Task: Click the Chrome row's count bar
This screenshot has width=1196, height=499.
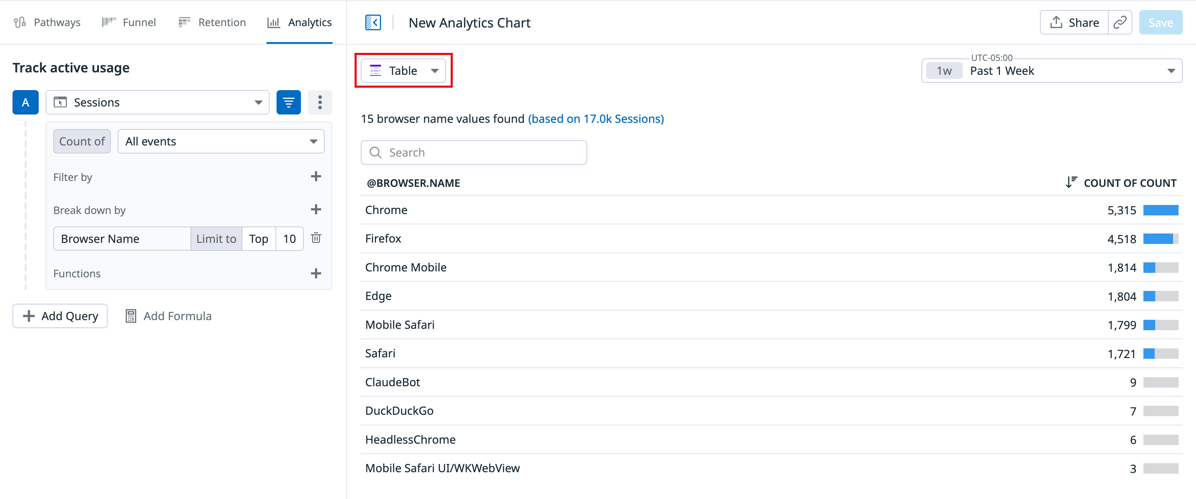Action: coord(1160,210)
